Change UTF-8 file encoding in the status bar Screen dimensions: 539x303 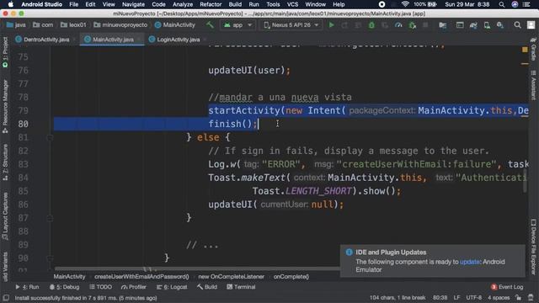click(x=473, y=297)
